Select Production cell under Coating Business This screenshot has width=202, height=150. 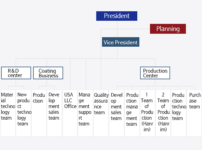click(39, 113)
